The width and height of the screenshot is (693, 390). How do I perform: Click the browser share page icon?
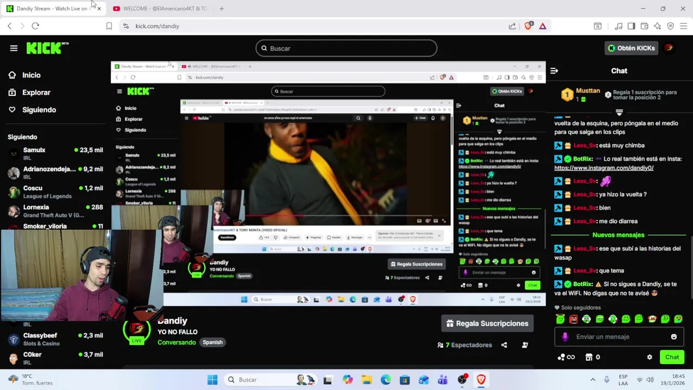(x=512, y=26)
